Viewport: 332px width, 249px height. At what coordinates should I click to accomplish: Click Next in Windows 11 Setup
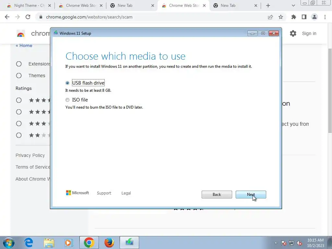(x=251, y=195)
